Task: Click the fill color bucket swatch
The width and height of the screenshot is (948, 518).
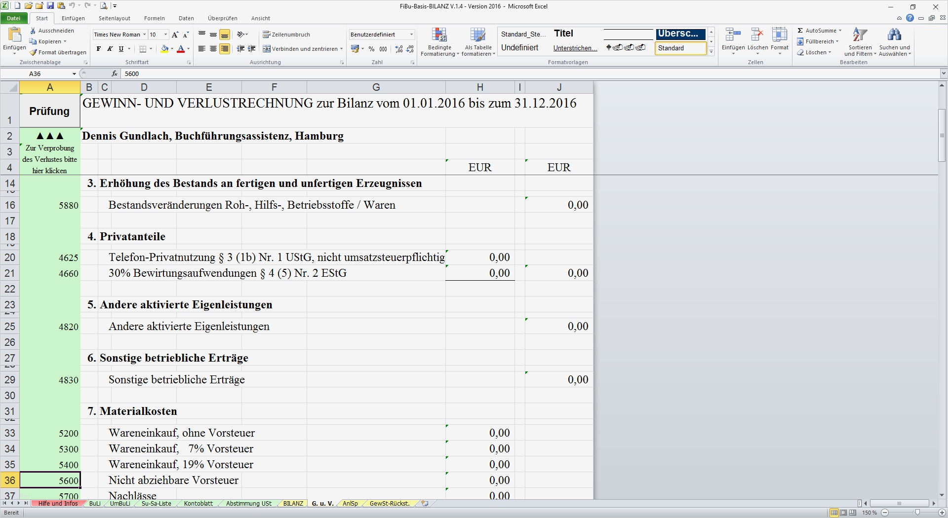Action: 164,49
